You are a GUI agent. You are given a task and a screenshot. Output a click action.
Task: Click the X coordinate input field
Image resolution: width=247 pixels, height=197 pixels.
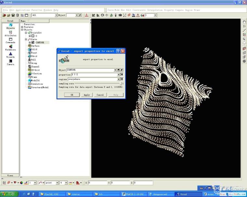click(97, 183)
